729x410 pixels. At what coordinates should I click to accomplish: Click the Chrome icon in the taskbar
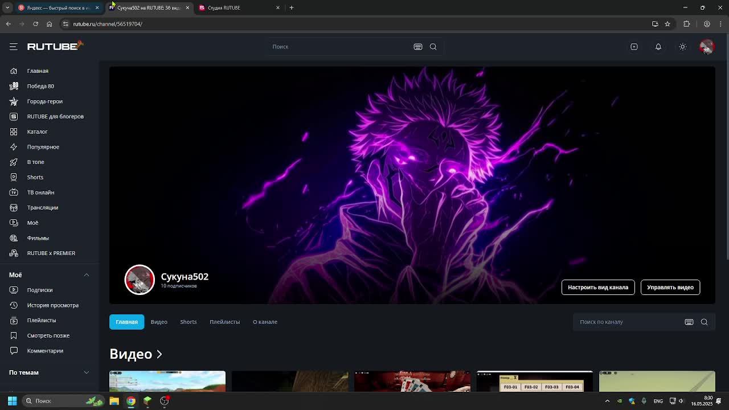(131, 401)
